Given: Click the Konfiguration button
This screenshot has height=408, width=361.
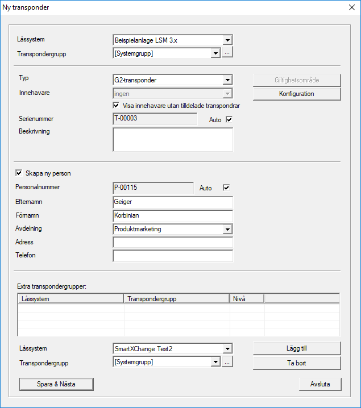Looking at the screenshot, I should click(297, 94).
